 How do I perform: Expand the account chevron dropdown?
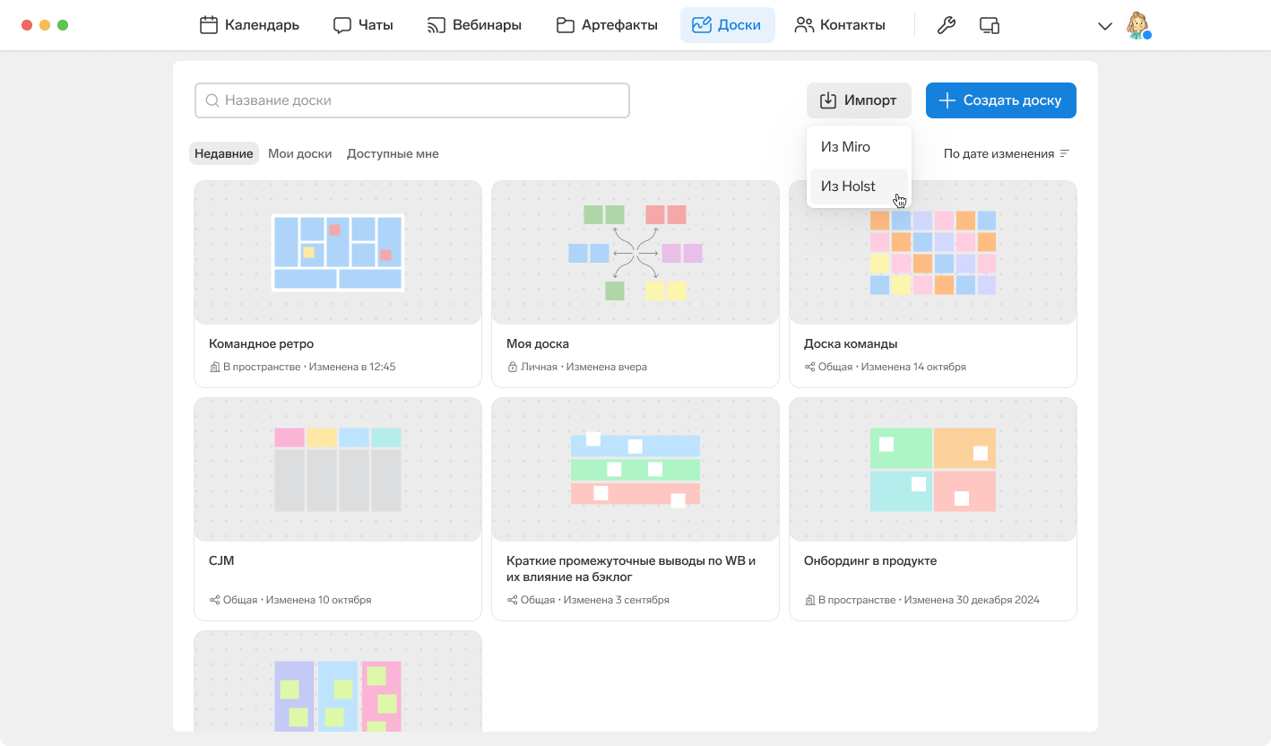coord(1105,26)
